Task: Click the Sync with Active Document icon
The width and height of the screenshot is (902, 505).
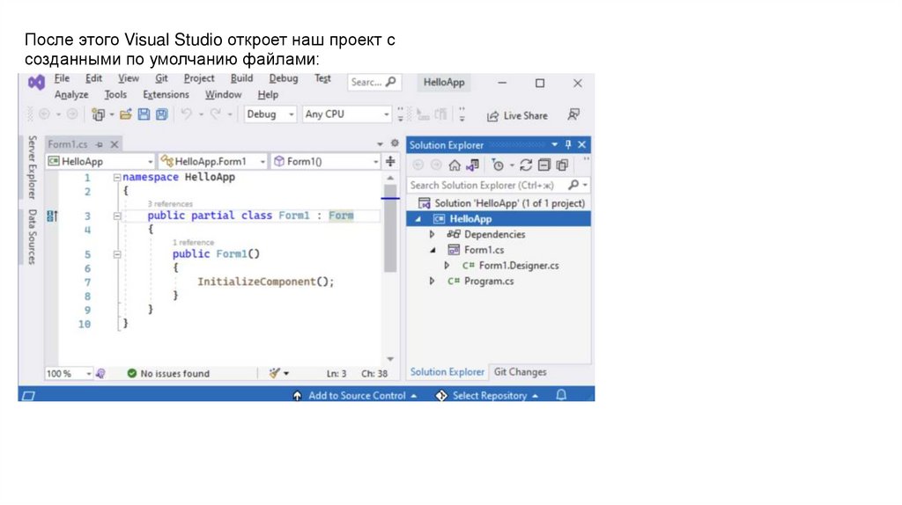Action: click(526, 165)
